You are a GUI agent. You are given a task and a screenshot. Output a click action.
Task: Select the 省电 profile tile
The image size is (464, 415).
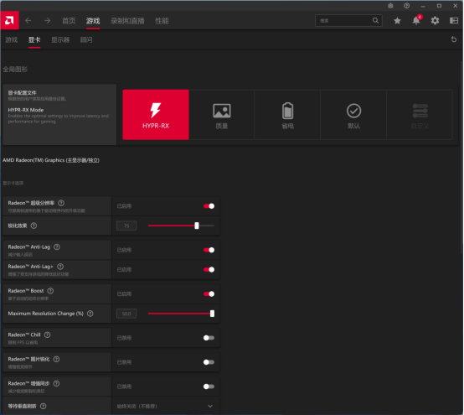click(x=287, y=115)
